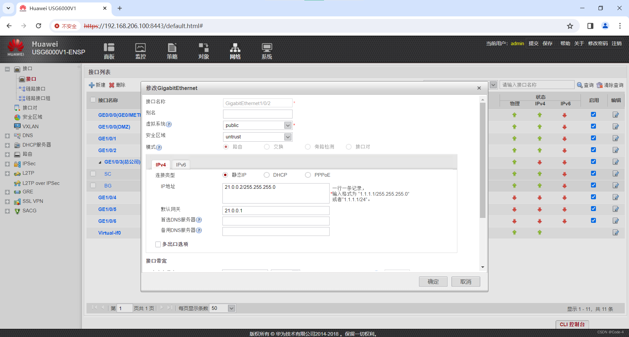Toggle the 启用 checkbox for GE0/0/0 row
The height and width of the screenshot is (337, 629).
(x=593, y=115)
